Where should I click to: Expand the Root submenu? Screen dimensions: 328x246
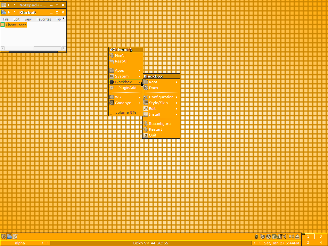161,82
